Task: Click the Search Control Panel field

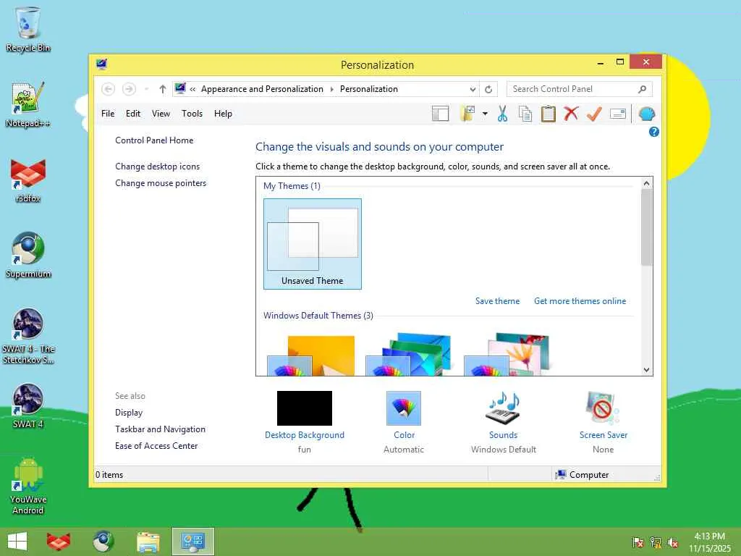Action: [580, 89]
